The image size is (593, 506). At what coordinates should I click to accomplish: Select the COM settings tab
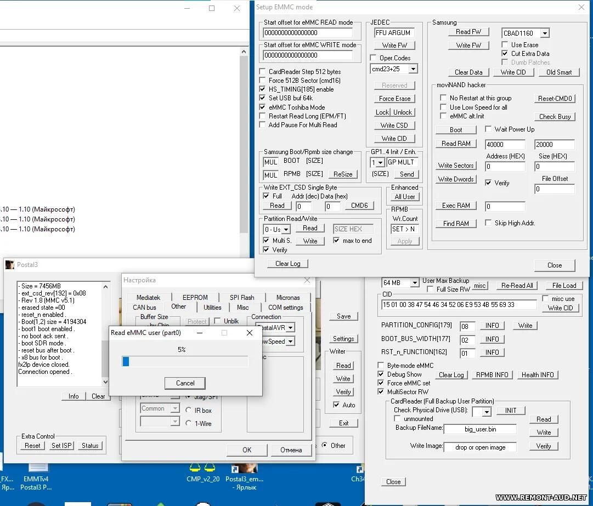[286, 307]
